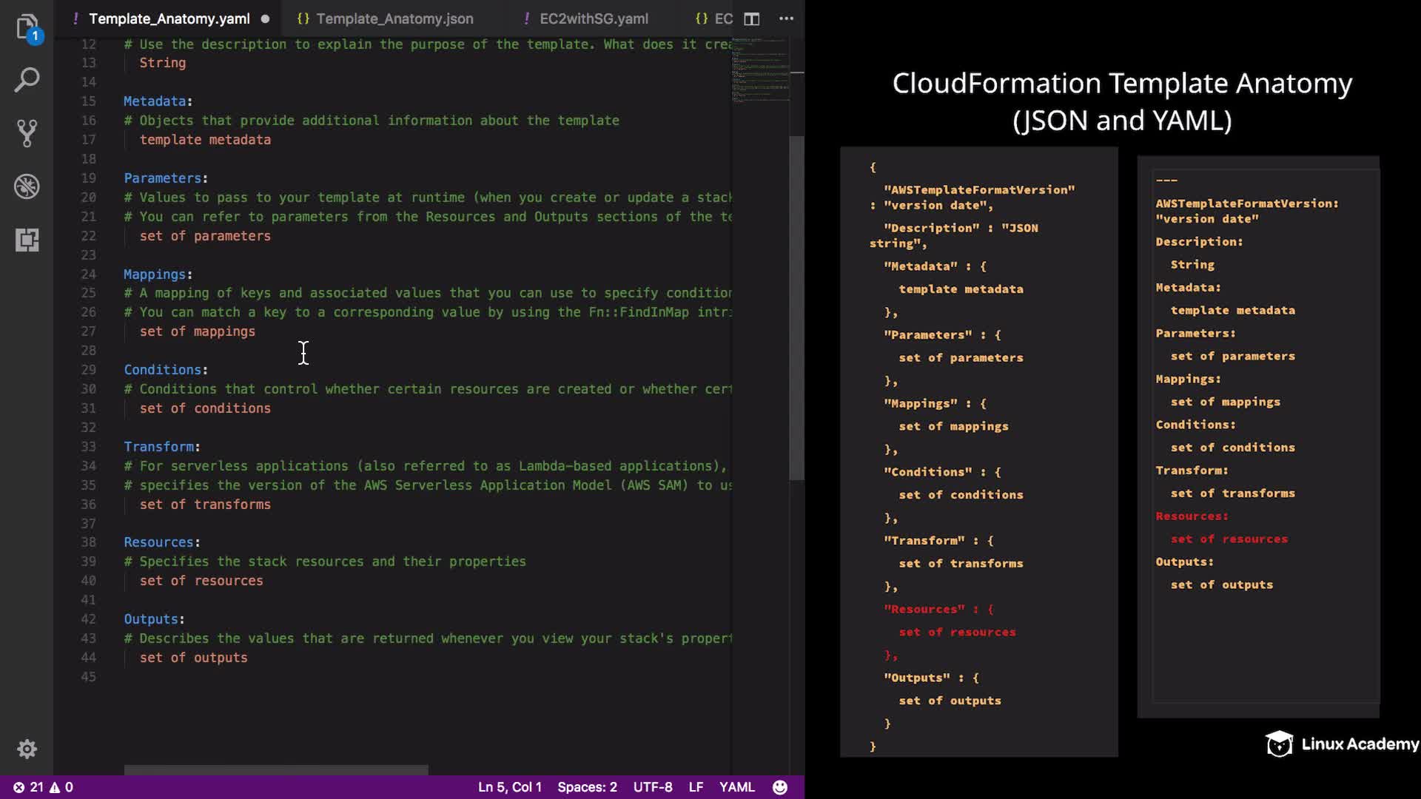Click the unsaved dot on Template_Anatomy.yaml tab

coord(265,18)
